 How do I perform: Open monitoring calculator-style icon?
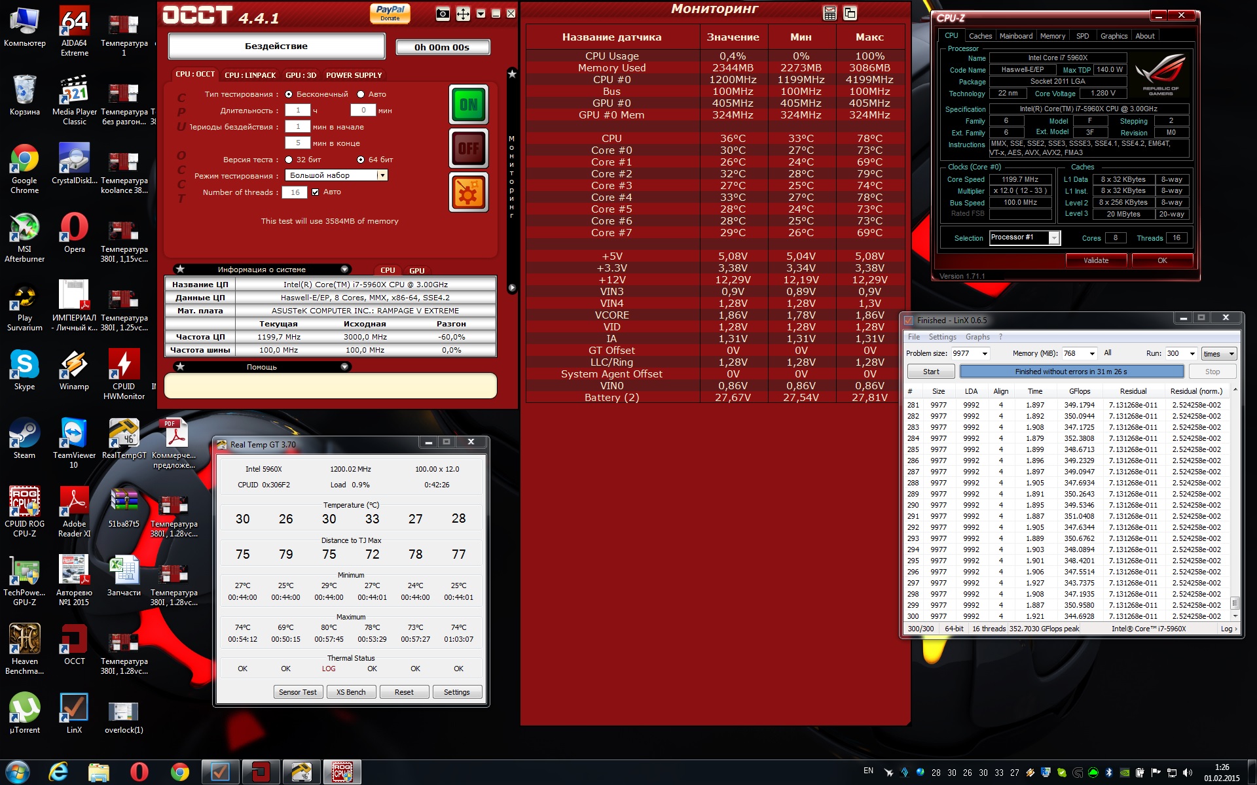point(829,14)
